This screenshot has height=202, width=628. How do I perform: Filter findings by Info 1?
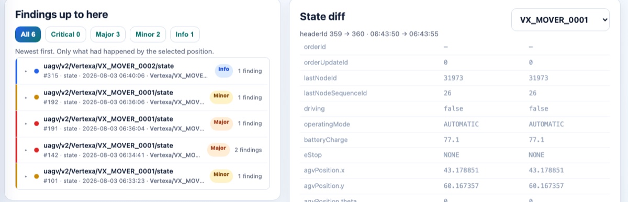click(x=185, y=35)
